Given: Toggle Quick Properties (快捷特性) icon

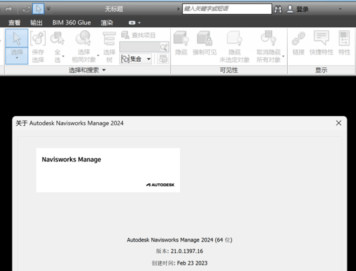Looking at the screenshot, I should pyautogui.click(x=321, y=38).
